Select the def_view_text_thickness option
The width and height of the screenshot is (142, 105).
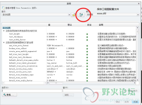coord(20,57)
